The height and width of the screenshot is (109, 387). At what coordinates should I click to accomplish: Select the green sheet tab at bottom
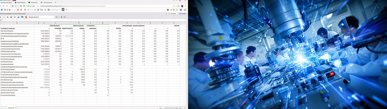[11, 108]
